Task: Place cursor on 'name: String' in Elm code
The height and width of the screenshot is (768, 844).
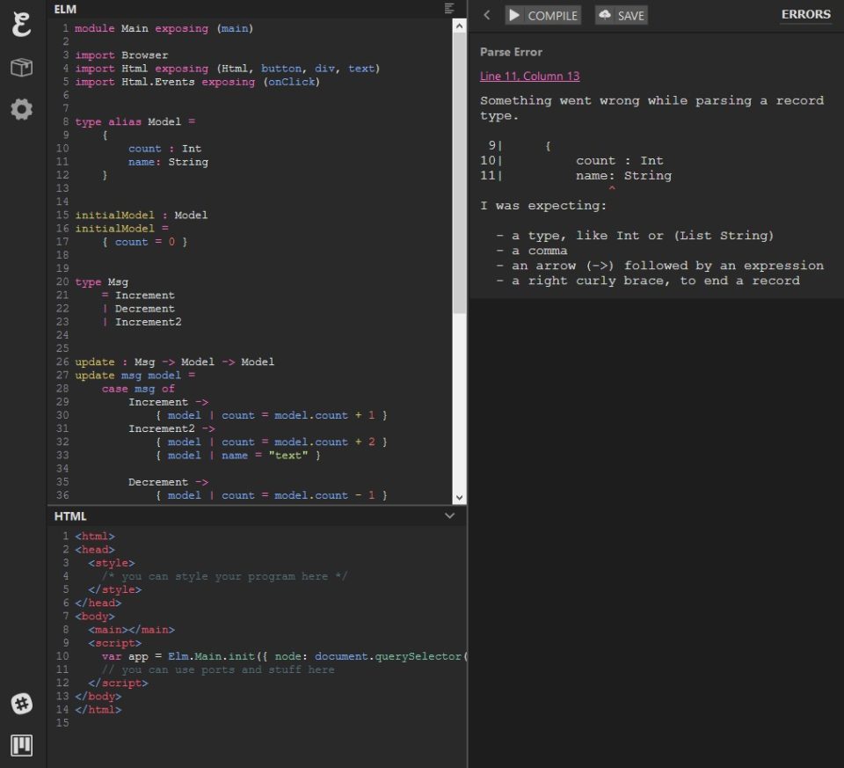Action: (x=168, y=162)
